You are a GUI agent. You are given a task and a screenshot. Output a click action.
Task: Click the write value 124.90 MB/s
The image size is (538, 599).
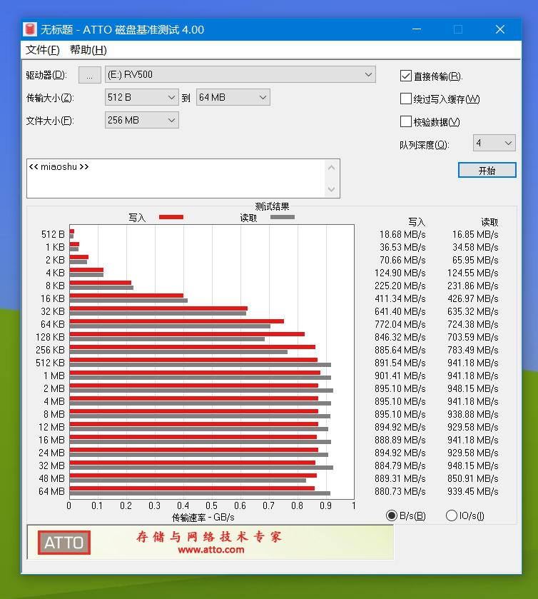pos(400,273)
